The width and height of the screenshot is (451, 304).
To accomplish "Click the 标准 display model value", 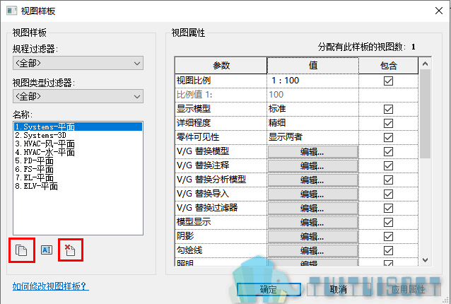I will pyautogui.click(x=313, y=109).
